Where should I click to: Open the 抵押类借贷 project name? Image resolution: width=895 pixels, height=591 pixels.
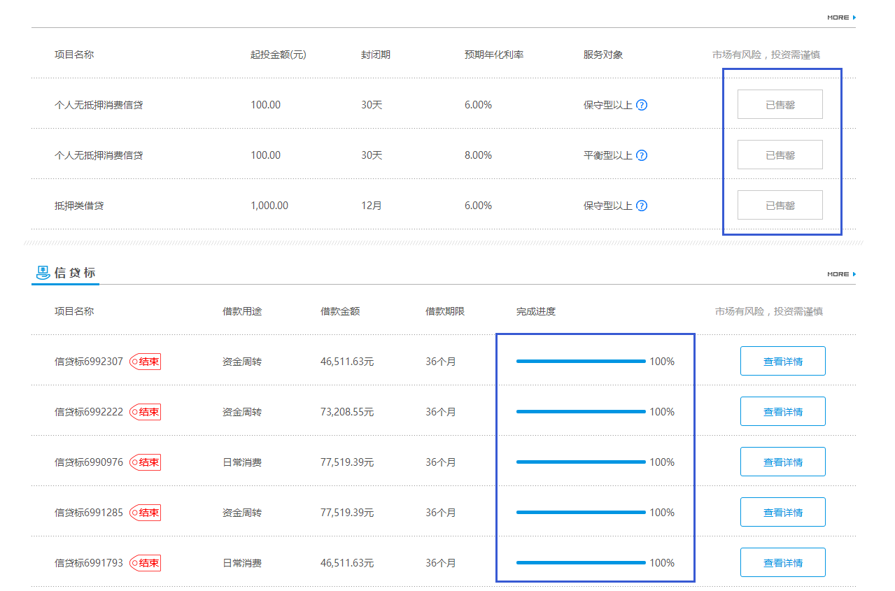coord(79,206)
